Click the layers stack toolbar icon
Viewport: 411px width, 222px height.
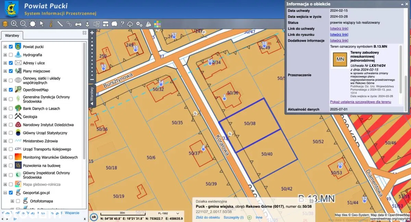pyautogui.click(x=5, y=24)
